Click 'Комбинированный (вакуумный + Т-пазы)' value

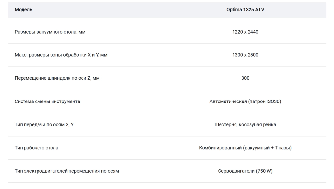coord(245,148)
